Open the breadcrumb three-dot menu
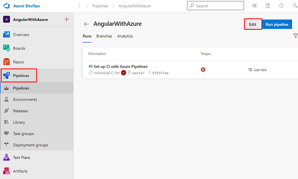This screenshot has height=179, width=298. [x=79, y=6]
